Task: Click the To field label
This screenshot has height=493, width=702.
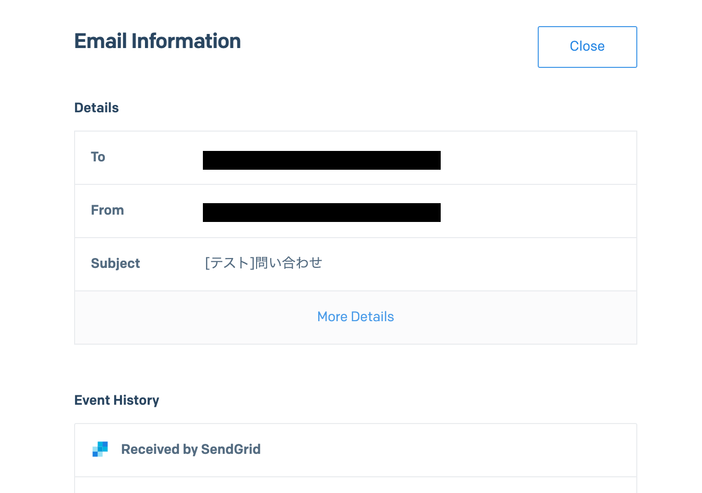Action: click(98, 157)
